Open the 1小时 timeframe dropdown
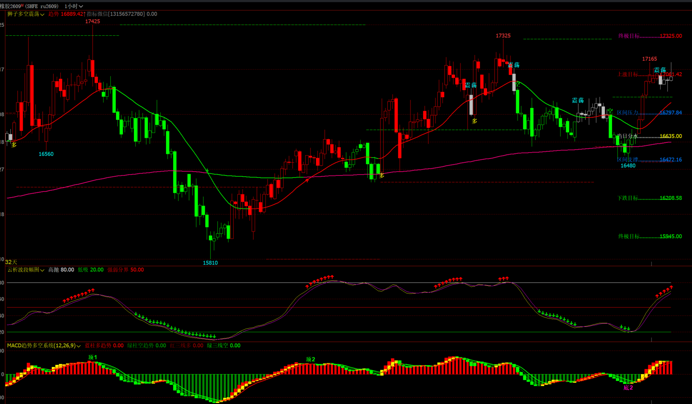The height and width of the screenshot is (404, 692). tap(74, 6)
